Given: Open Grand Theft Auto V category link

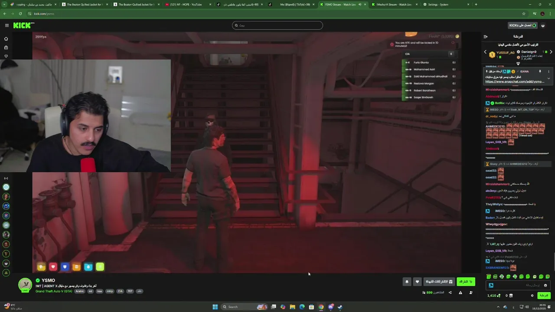Looking at the screenshot, I should click(x=54, y=291).
